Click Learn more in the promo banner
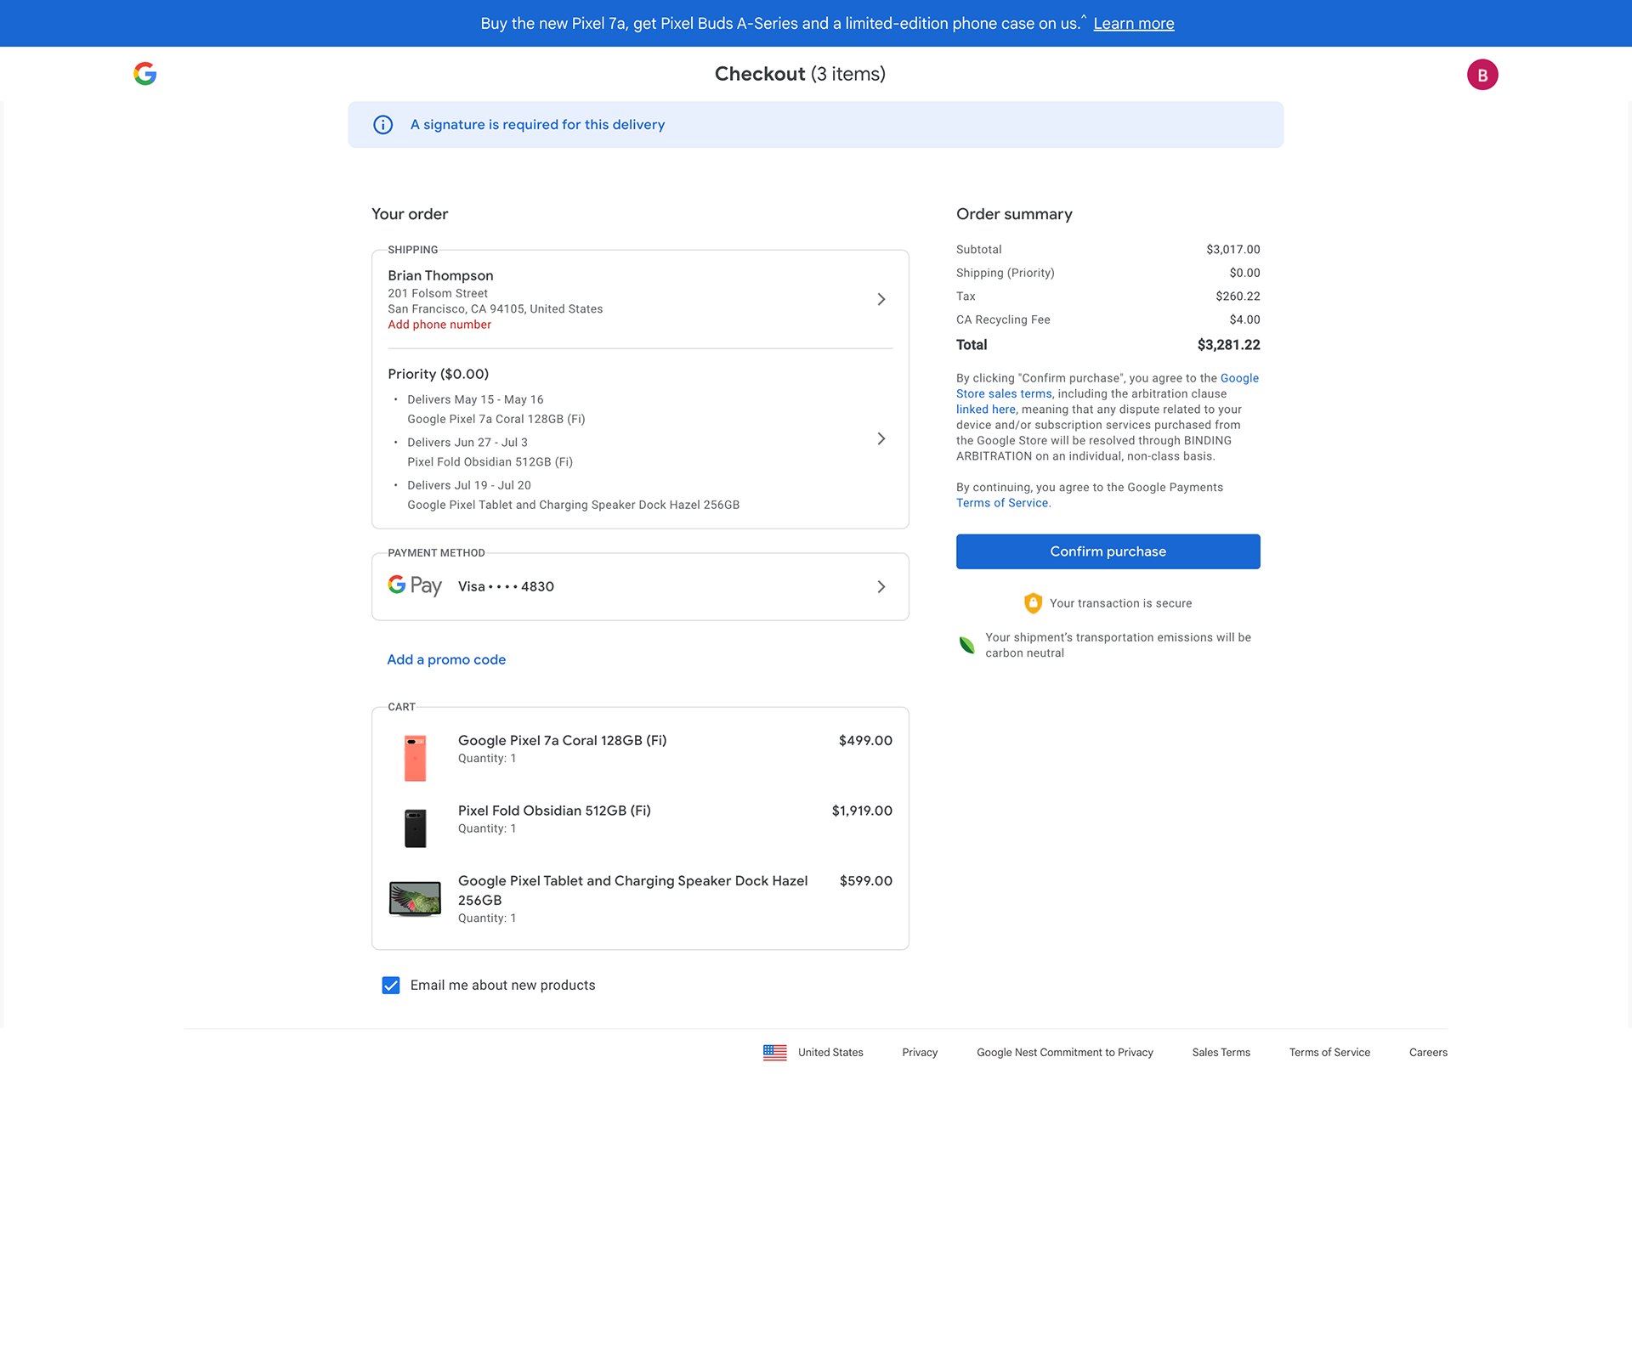This screenshot has height=1345, width=1632. tap(1134, 24)
